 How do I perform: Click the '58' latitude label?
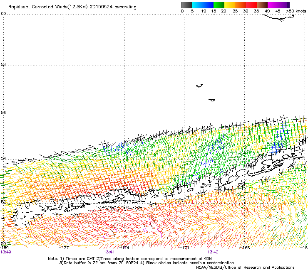coord(3,64)
